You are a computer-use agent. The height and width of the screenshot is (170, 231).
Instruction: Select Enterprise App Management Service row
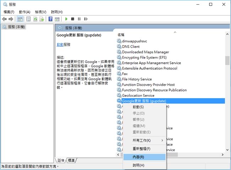coord(171,63)
